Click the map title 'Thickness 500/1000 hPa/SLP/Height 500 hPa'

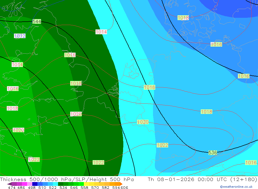click(x=67, y=179)
